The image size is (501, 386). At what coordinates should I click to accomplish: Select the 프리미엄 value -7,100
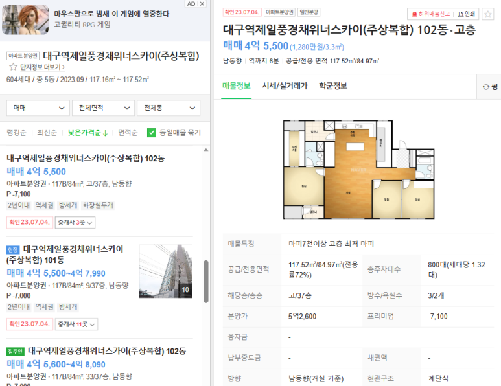pyautogui.click(x=437, y=317)
